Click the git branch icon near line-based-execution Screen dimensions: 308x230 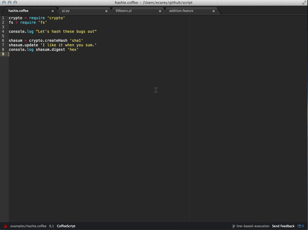233,226
